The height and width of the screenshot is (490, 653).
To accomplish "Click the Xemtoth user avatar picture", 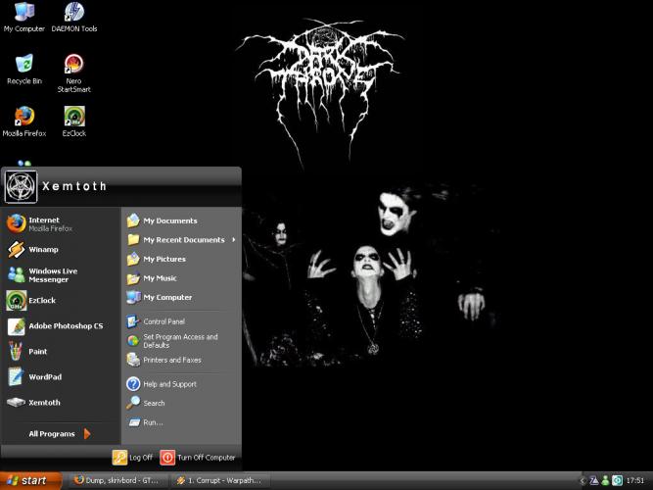I will point(21,186).
